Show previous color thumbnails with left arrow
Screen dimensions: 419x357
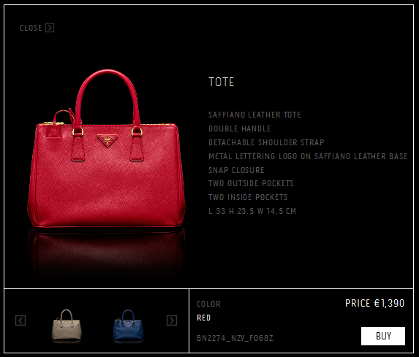pyautogui.click(x=20, y=320)
